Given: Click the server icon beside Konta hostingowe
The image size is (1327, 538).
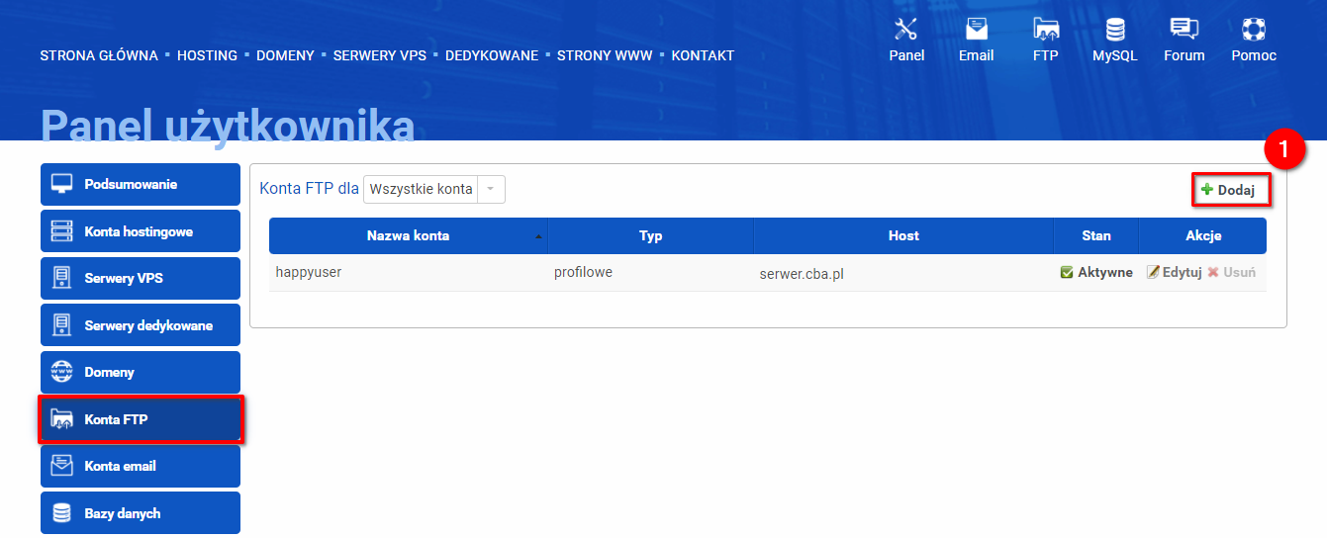Looking at the screenshot, I should pos(62,231).
